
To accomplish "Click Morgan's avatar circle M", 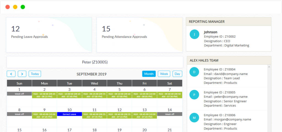I will point(194,117).
